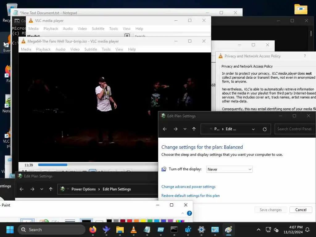Open the View menu in the rear VLC window
This screenshot has width=316, height=237.
pyautogui.click(x=127, y=29)
